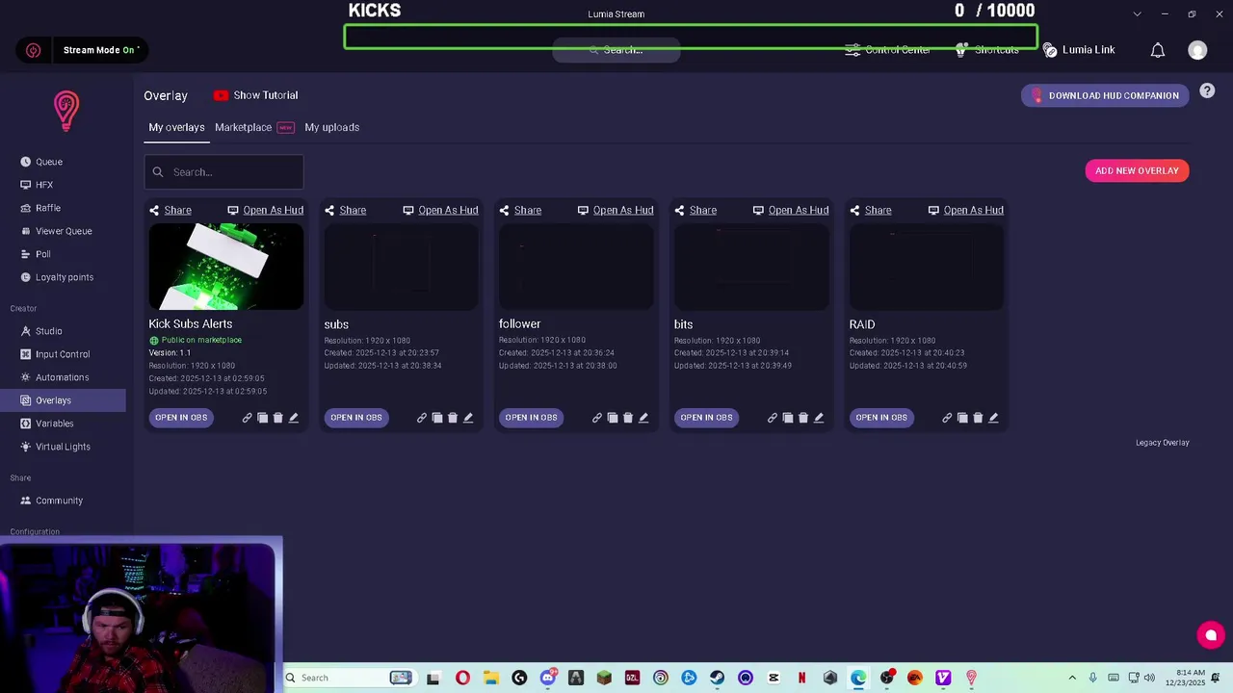Edit the follower overlay
This screenshot has width=1233, height=693.
coord(643,418)
